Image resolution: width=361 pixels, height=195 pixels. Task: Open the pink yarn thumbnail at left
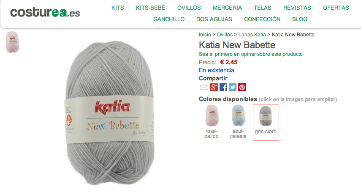[x=12, y=42]
